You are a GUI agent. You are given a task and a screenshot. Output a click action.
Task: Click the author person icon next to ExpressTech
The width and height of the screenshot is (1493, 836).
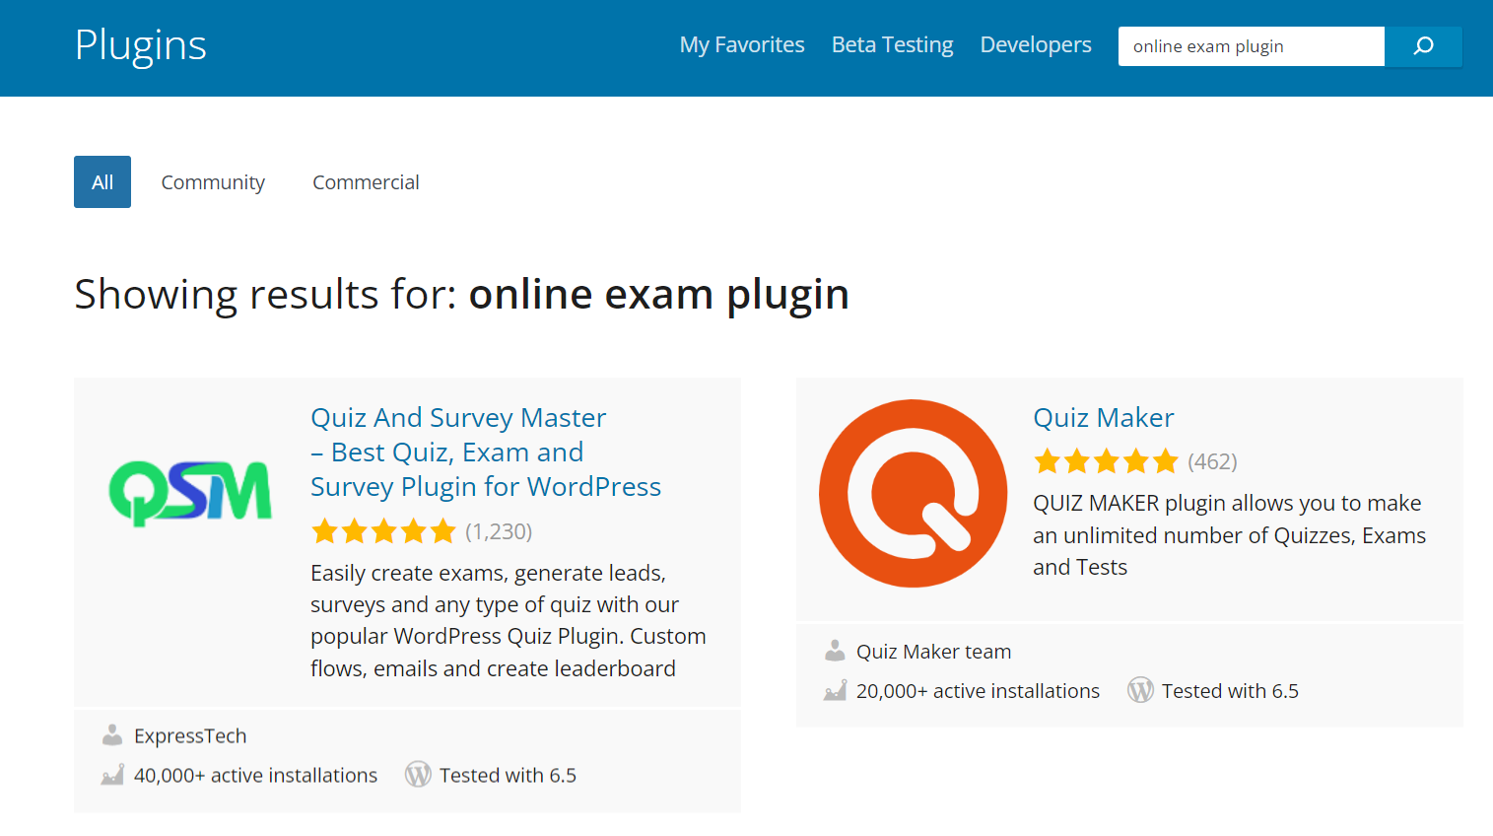pos(111,734)
